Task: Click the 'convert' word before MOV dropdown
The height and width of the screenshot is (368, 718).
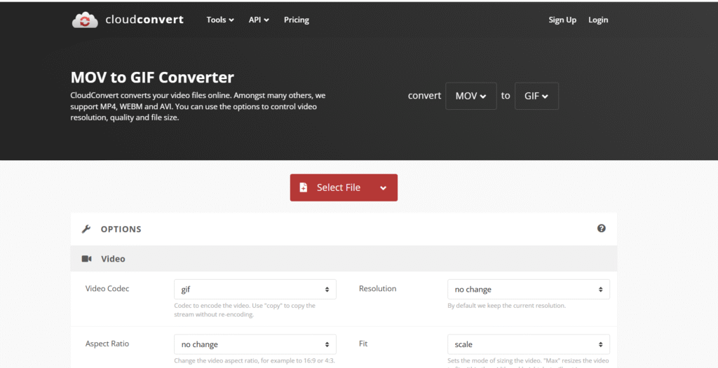Action: pos(424,96)
